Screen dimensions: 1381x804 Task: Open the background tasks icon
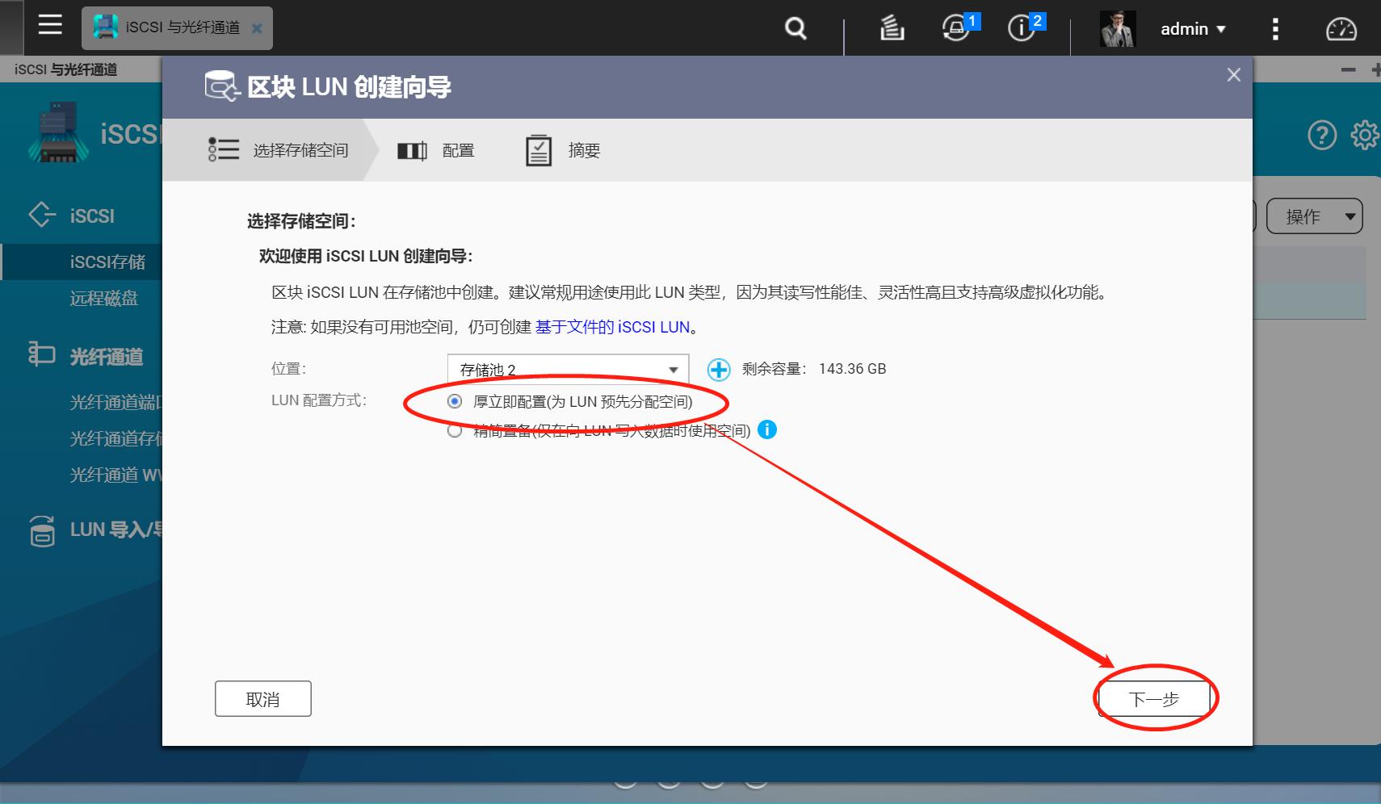(891, 28)
